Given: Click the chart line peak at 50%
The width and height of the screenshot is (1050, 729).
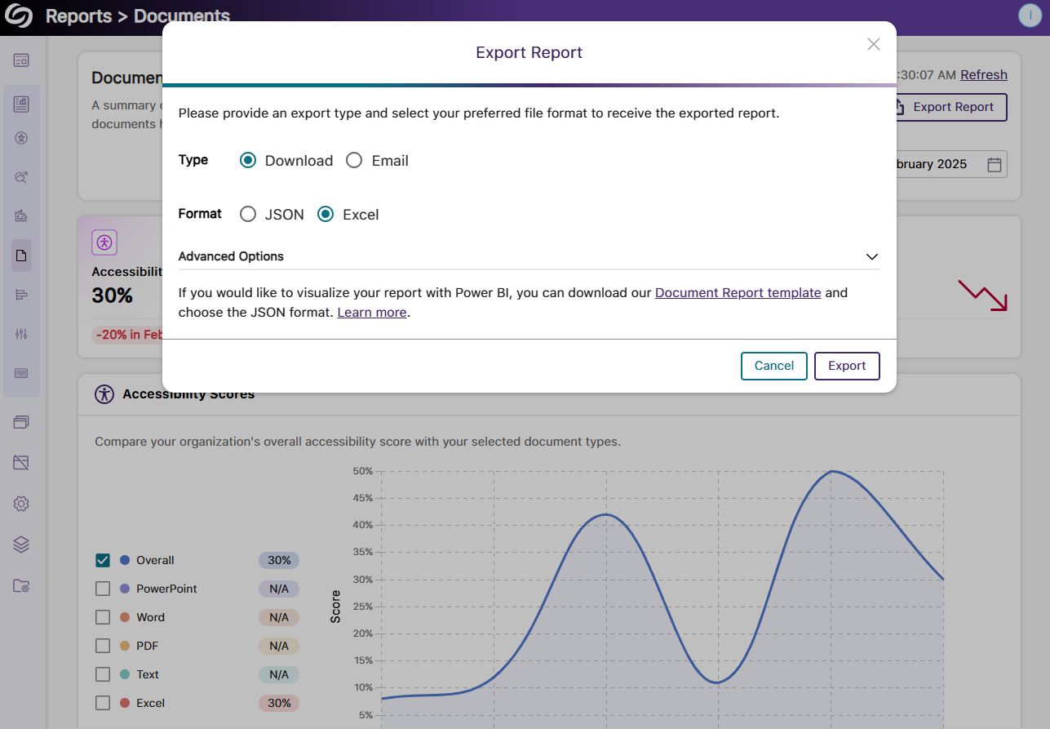Looking at the screenshot, I should point(831,471).
